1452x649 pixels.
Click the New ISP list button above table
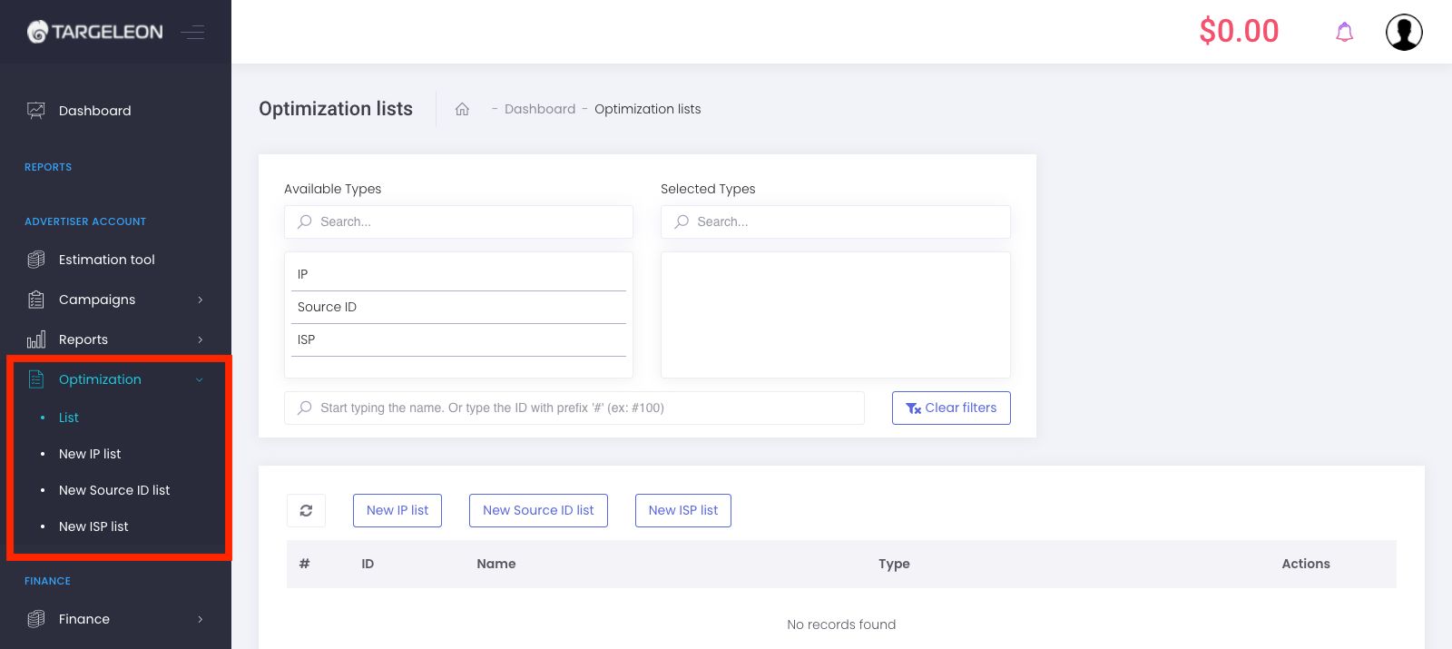click(x=682, y=510)
